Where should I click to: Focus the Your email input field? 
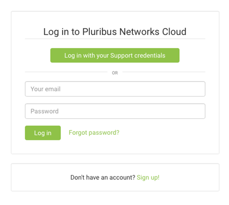pyautogui.click(x=115, y=89)
